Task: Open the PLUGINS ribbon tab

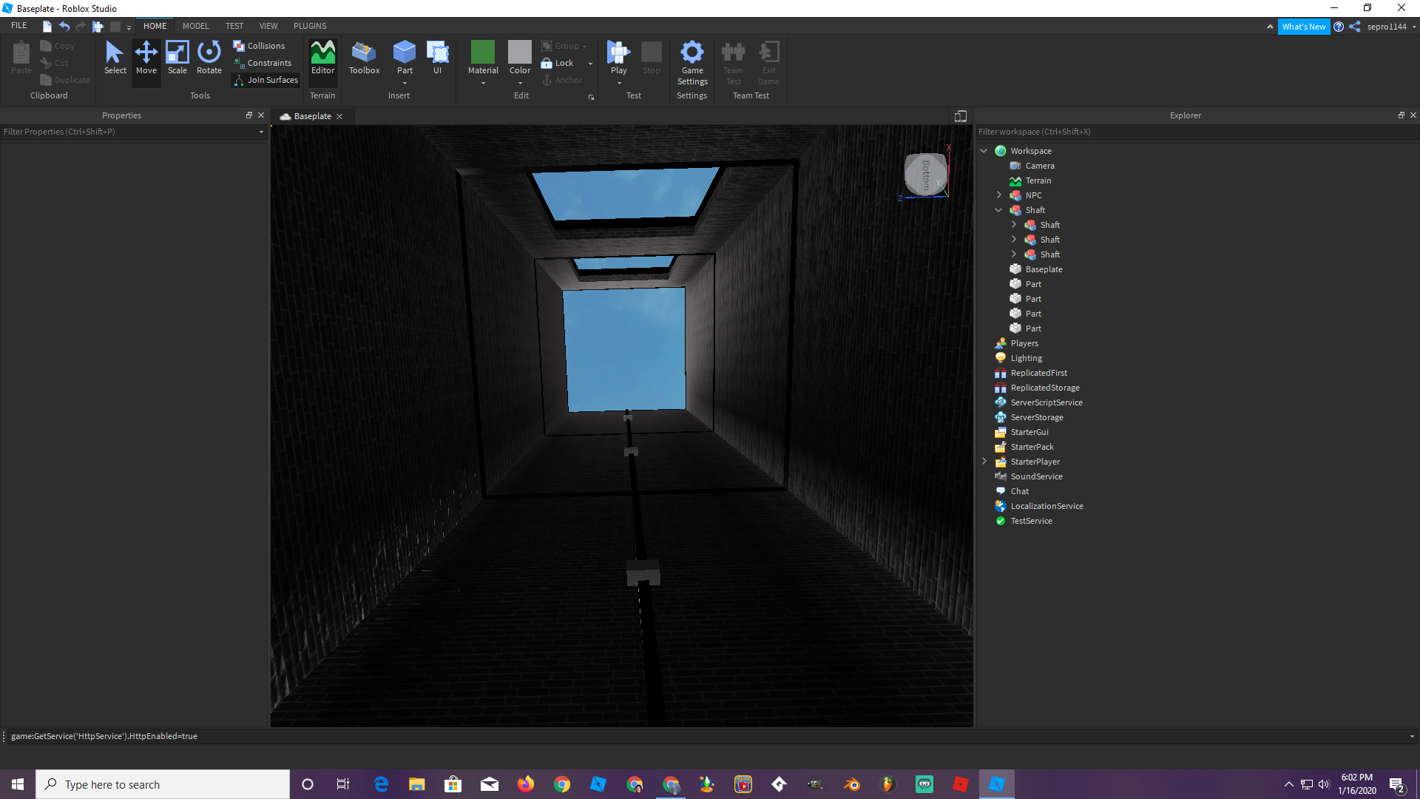Action: click(x=309, y=26)
